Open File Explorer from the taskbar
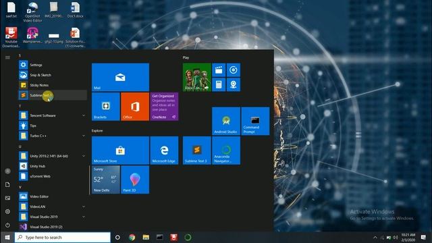Screen dimensions: 432x243 tap(146, 237)
